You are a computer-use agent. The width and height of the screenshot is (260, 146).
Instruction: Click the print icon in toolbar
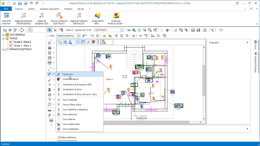205,30
